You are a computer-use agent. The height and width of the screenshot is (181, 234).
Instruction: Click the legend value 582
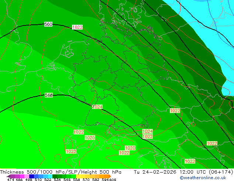point(96,180)
